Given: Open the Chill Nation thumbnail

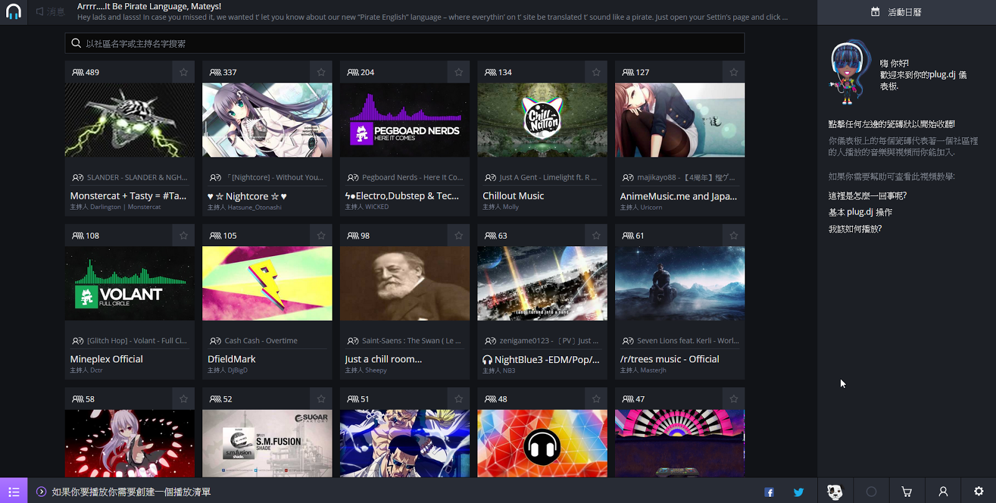Looking at the screenshot, I should tap(542, 120).
